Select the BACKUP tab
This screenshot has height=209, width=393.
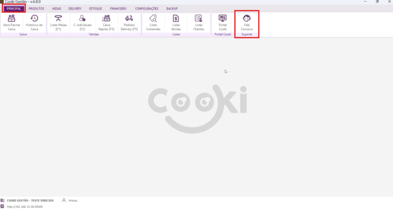(172, 8)
